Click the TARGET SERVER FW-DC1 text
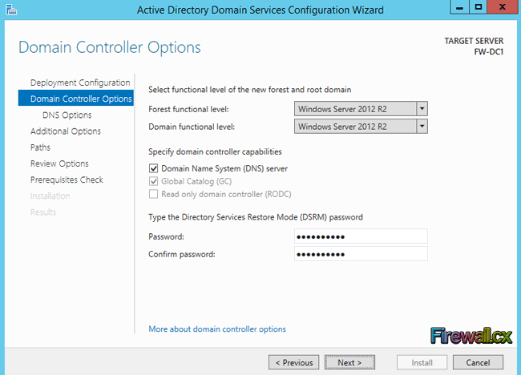Screen dimensions: 521x375 (x=474, y=46)
